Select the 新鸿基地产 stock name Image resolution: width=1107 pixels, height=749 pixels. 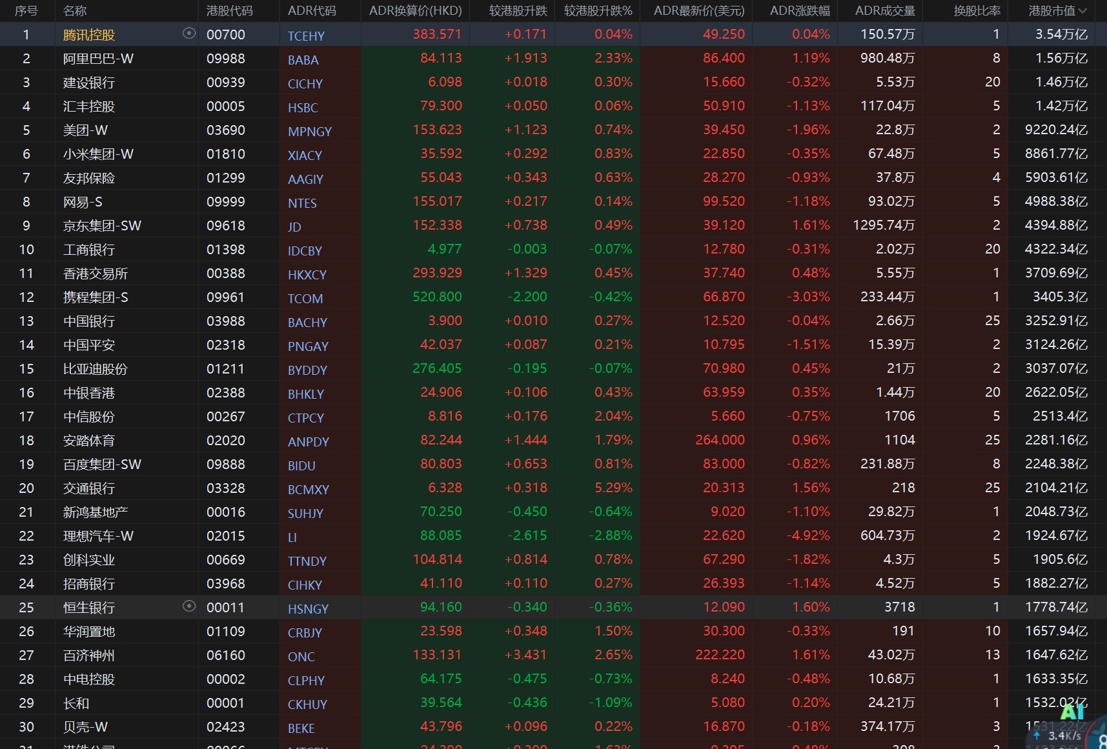click(x=96, y=512)
